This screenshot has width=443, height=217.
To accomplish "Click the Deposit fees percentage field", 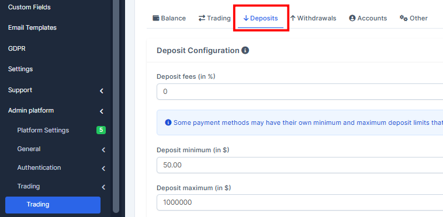I will (x=300, y=92).
